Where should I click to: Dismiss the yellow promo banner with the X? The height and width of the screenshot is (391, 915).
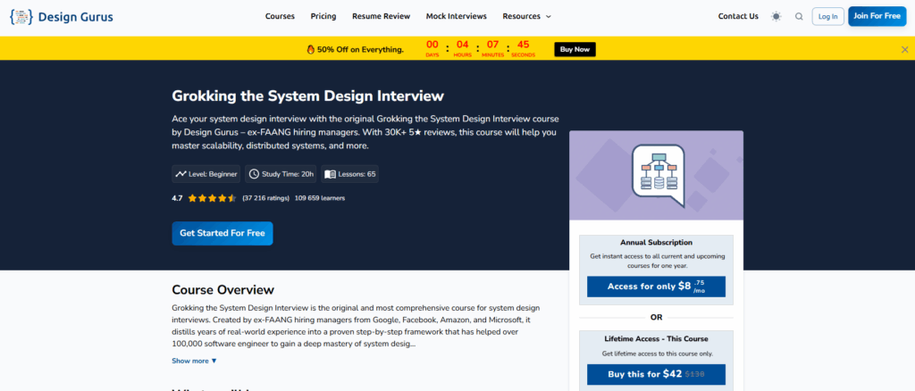click(x=904, y=49)
